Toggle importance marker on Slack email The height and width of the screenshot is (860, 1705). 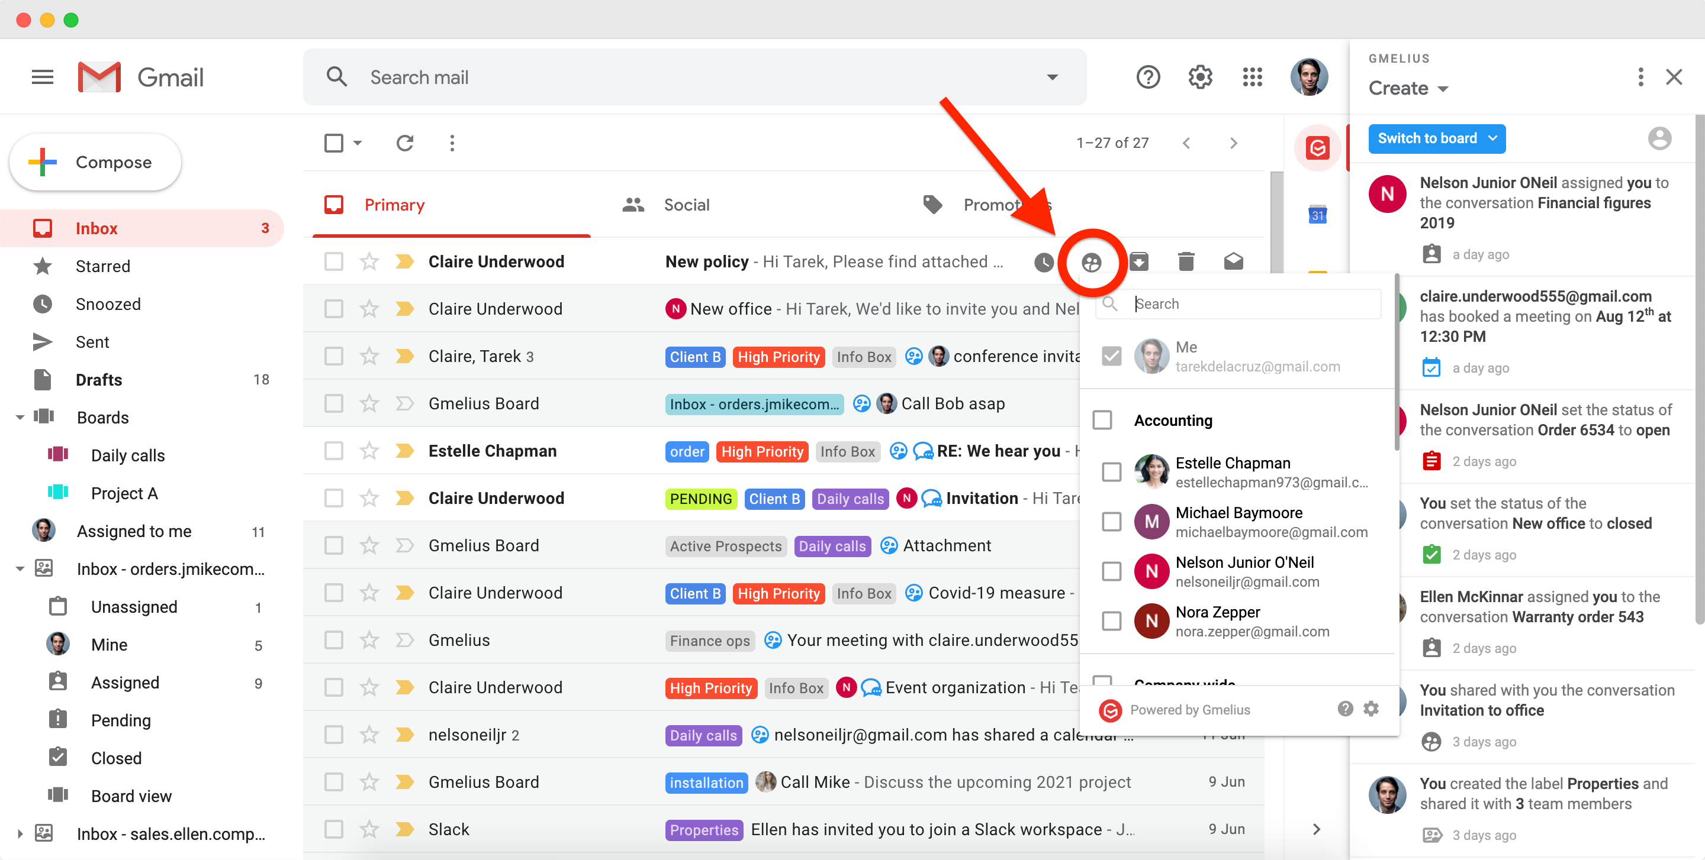404,829
